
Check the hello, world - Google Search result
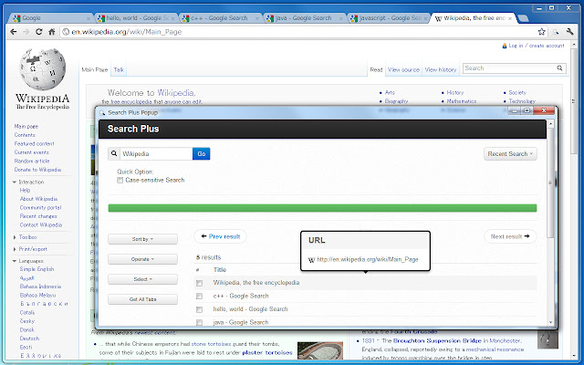point(199,310)
